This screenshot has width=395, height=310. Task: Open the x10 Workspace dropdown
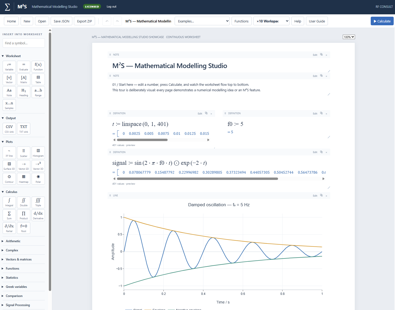(x=271, y=21)
